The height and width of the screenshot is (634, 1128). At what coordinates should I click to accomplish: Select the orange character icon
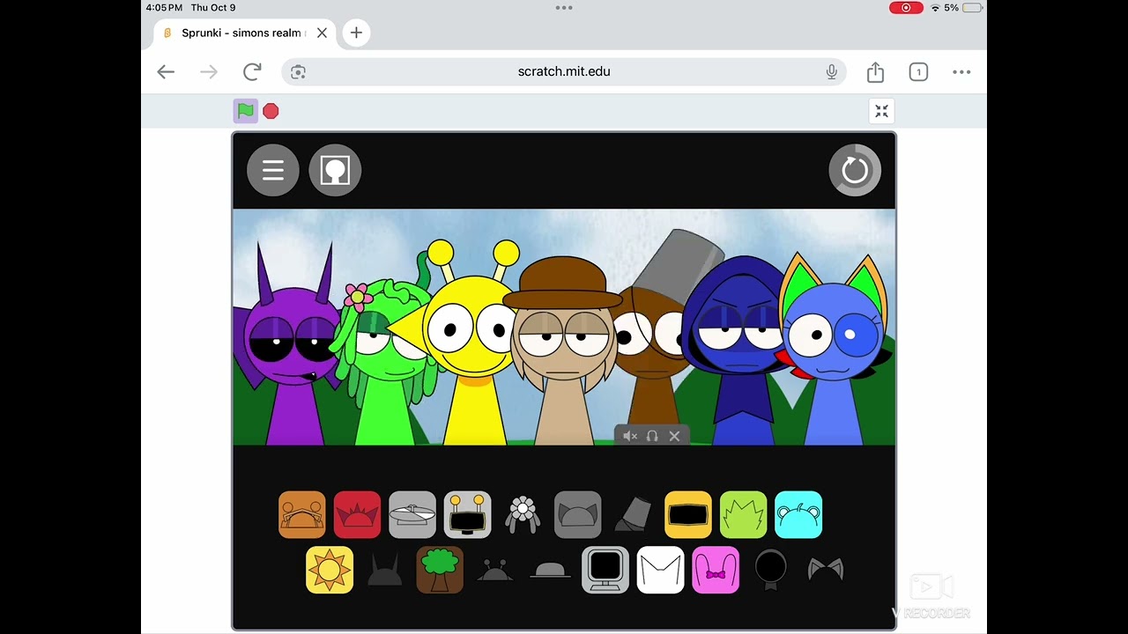pos(302,514)
